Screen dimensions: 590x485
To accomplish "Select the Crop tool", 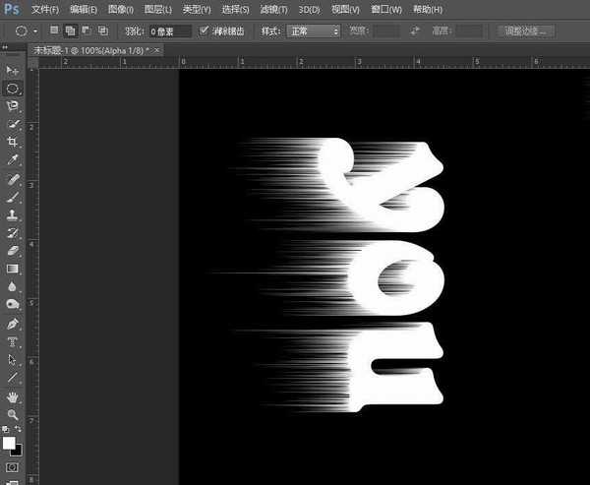I will [13, 142].
